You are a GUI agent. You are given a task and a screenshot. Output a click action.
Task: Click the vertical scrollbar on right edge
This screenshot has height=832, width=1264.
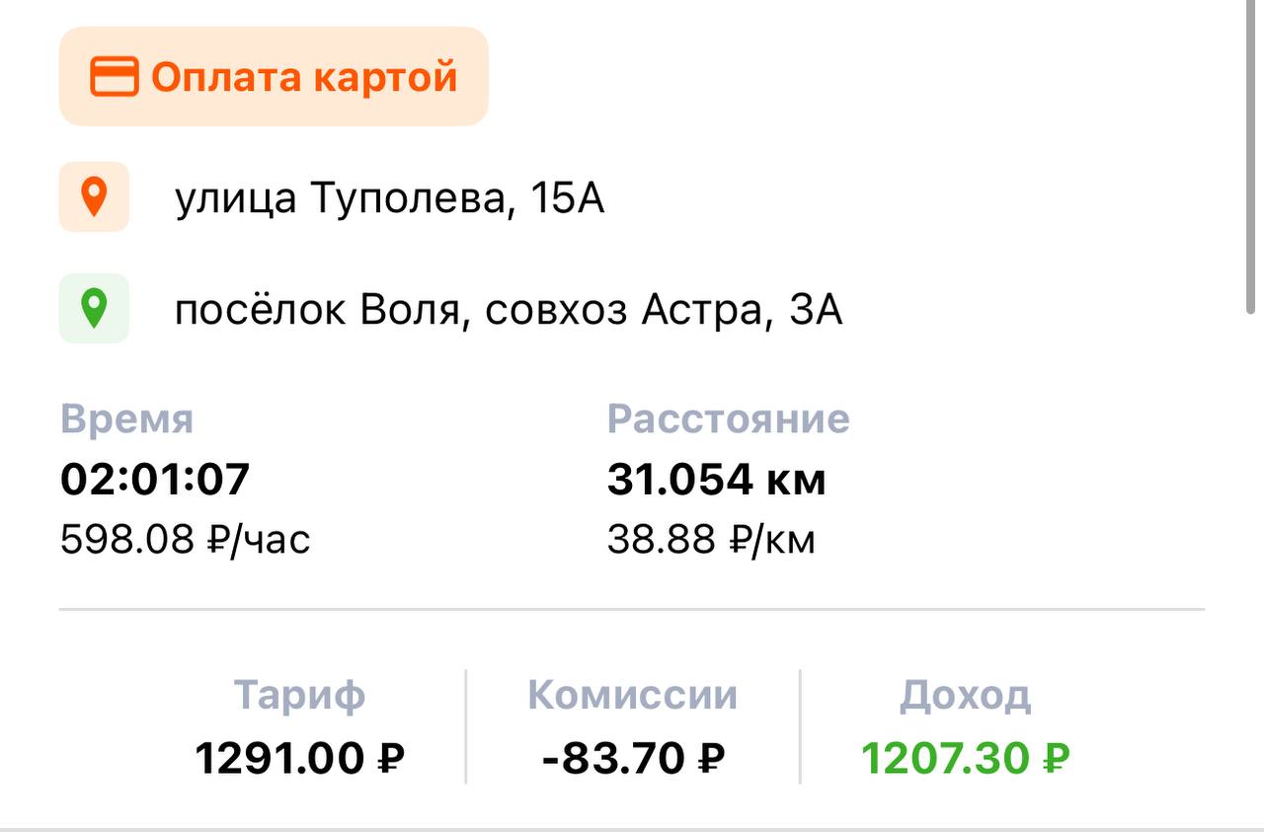1250,158
